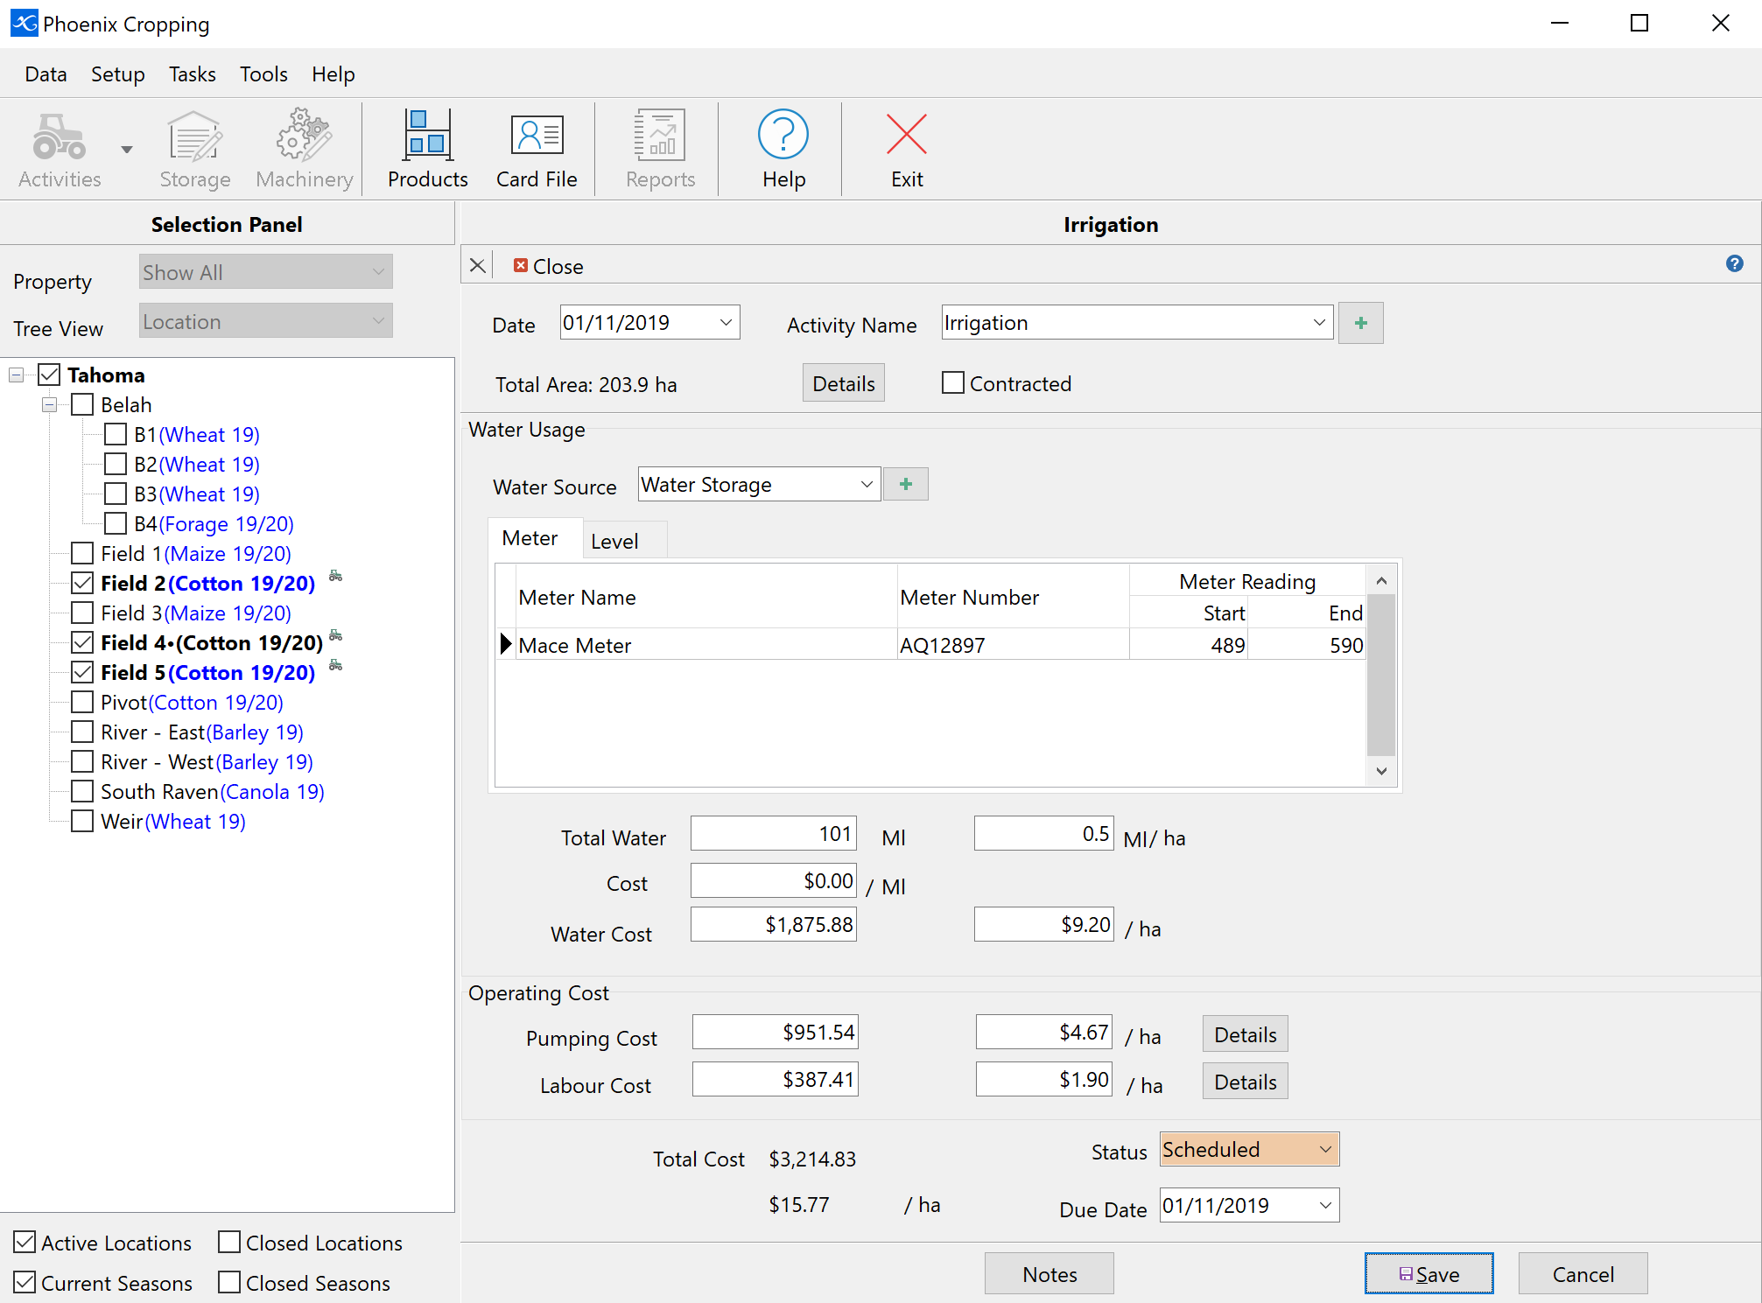The height and width of the screenshot is (1303, 1762).
Task: Open the Storage toolbar icon
Action: coord(194,149)
